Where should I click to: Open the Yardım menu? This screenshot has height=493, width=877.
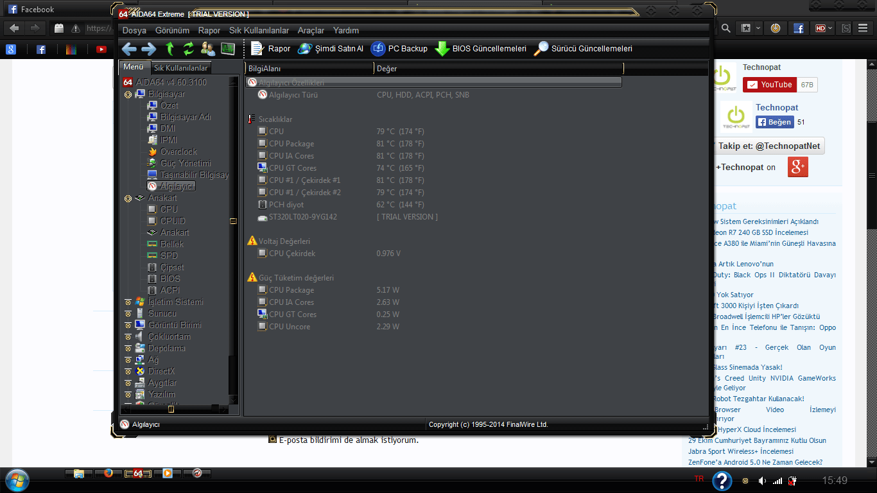coord(346,30)
